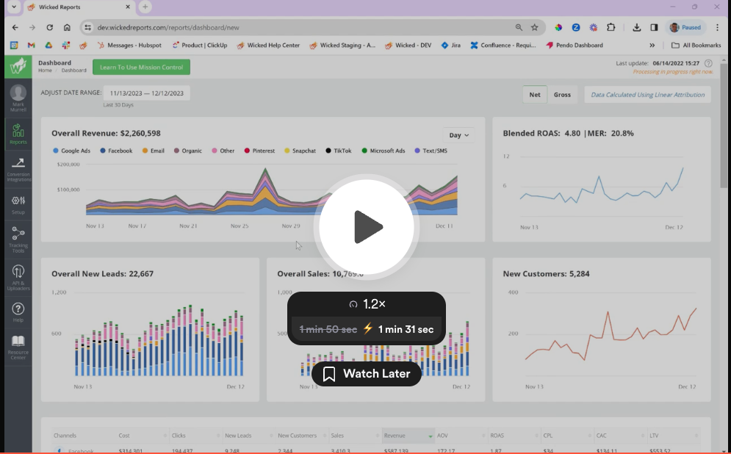Open Pendo Dashboard bookmark

575,46
